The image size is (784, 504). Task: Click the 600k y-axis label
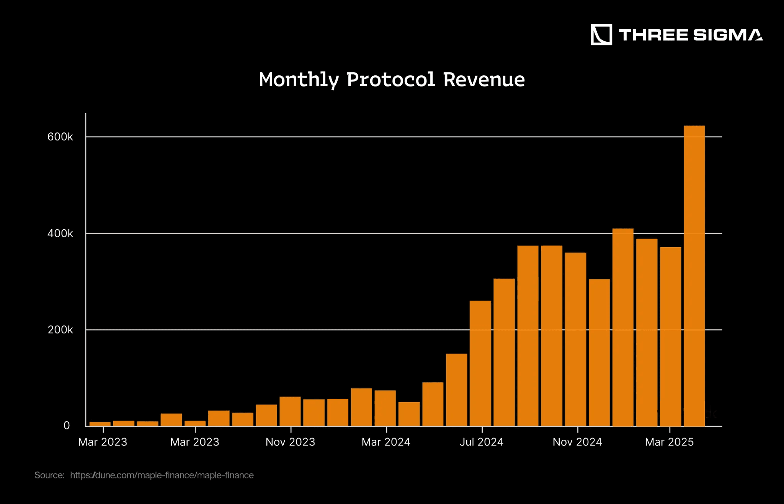click(x=60, y=137)
